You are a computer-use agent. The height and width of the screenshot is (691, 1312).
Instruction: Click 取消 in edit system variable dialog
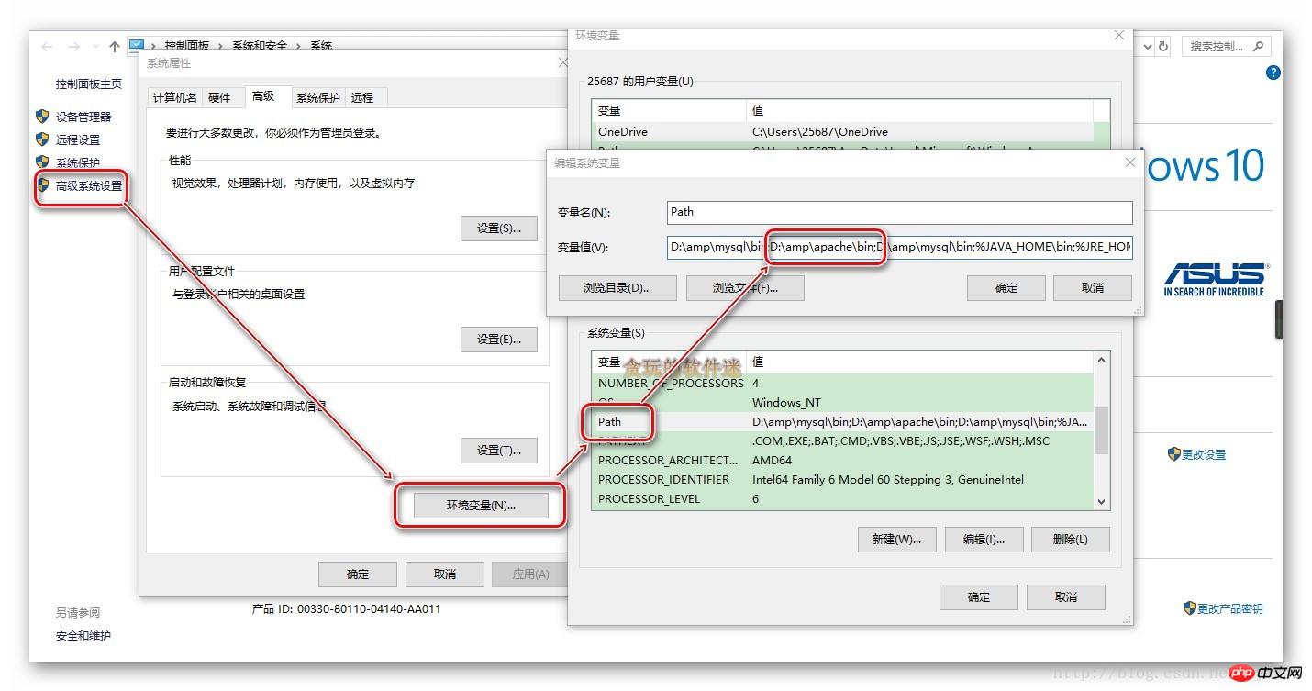1093,288
